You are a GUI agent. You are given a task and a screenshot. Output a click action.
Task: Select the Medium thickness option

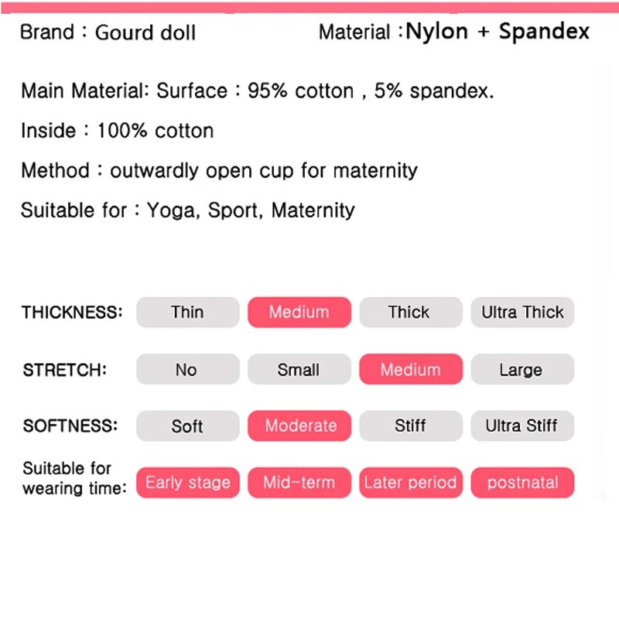299,313
